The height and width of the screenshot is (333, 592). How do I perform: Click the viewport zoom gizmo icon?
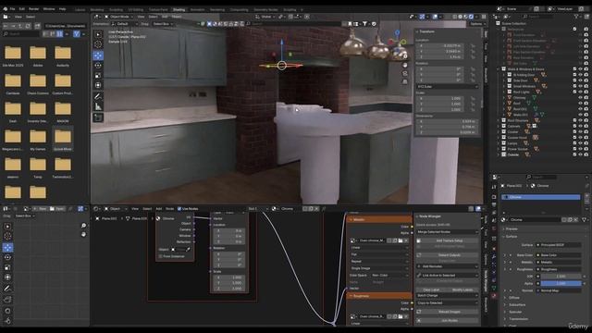405,56
